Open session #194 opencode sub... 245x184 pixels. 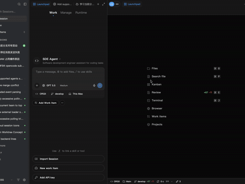[13, 66]
